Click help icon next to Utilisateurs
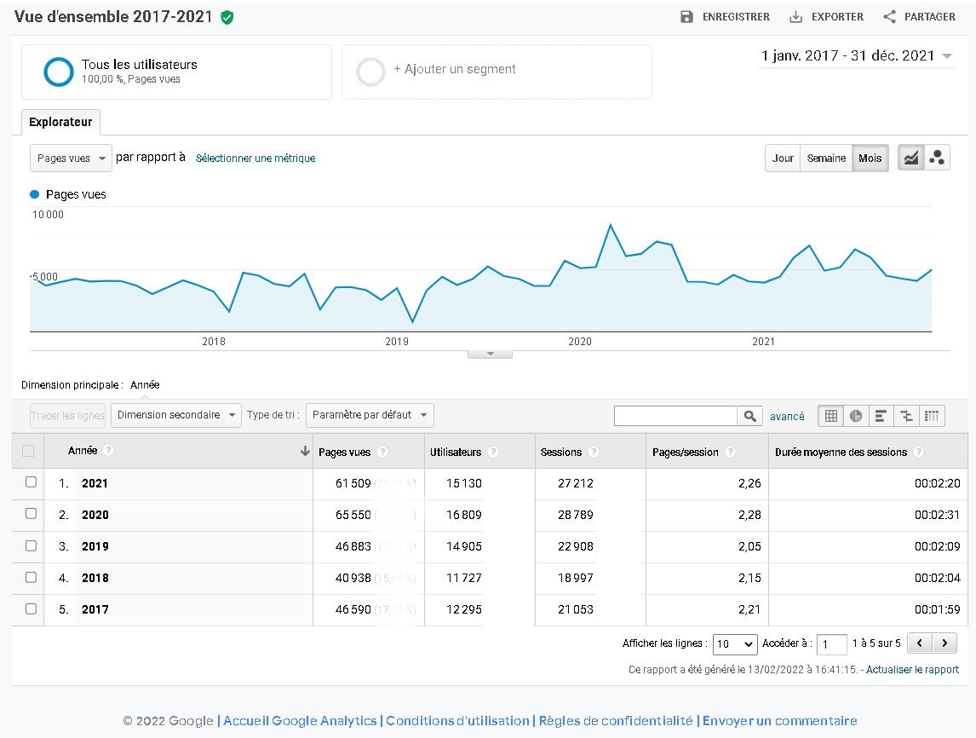This screenshot has height=738, width=976. 493,452
